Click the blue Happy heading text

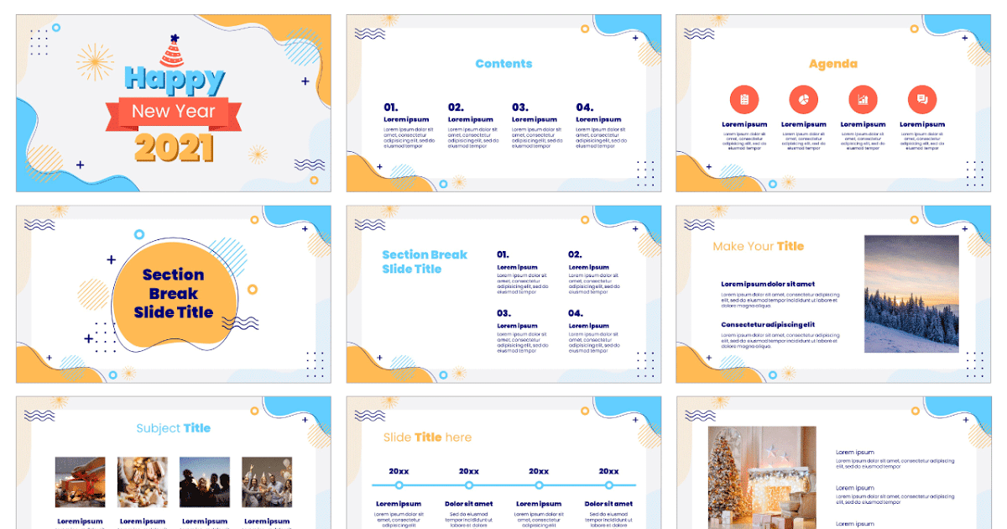coord(175,81)
